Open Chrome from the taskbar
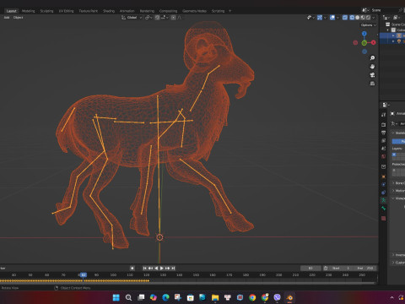 coord(252,297)
